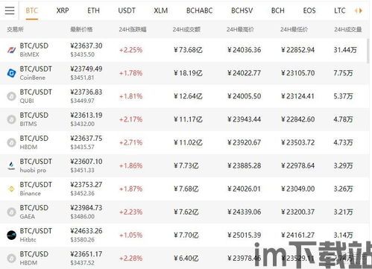Screen dimensions: 372x269
Task: Open the EOS tab
Action: [309, 10]
